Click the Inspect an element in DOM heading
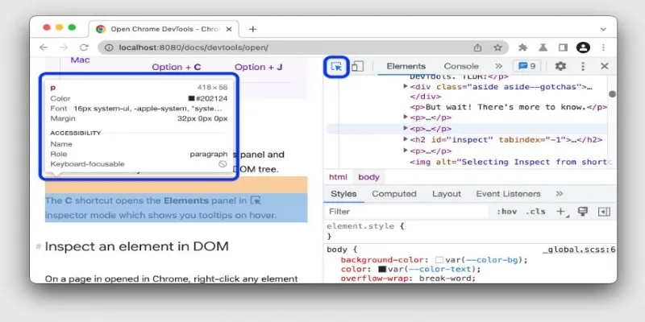 click(x=136, y=246)
